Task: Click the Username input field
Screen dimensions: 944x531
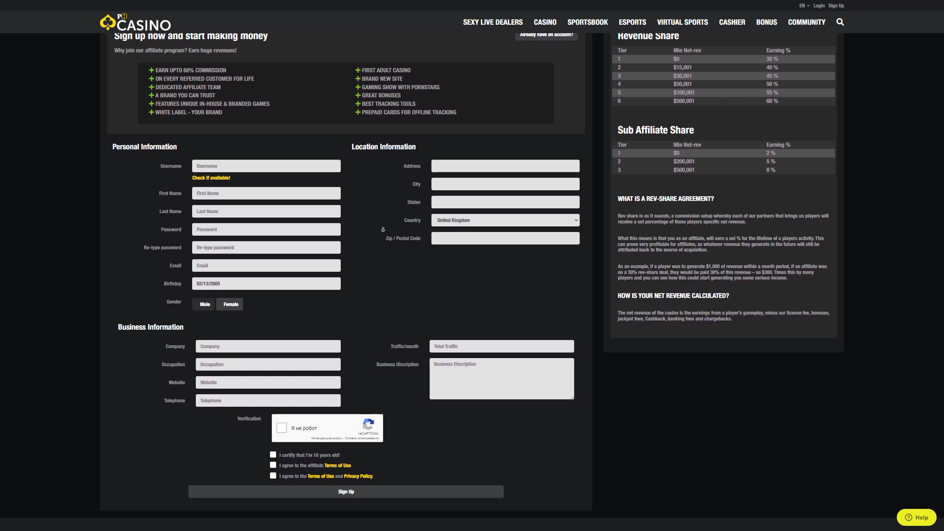Action: pyautogui.click(x=266, y=166)
